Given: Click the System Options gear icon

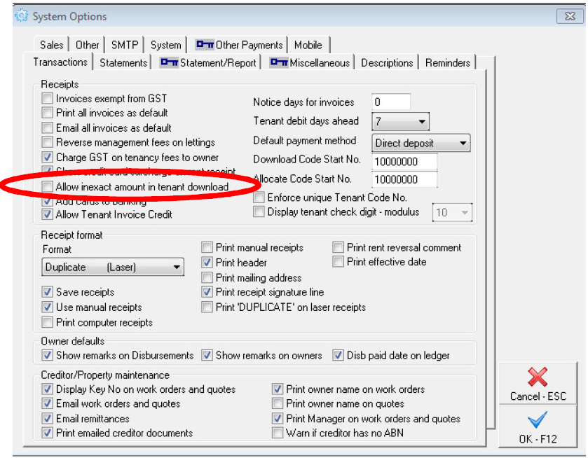Looking at the screenshot, I should pos(21,16).
